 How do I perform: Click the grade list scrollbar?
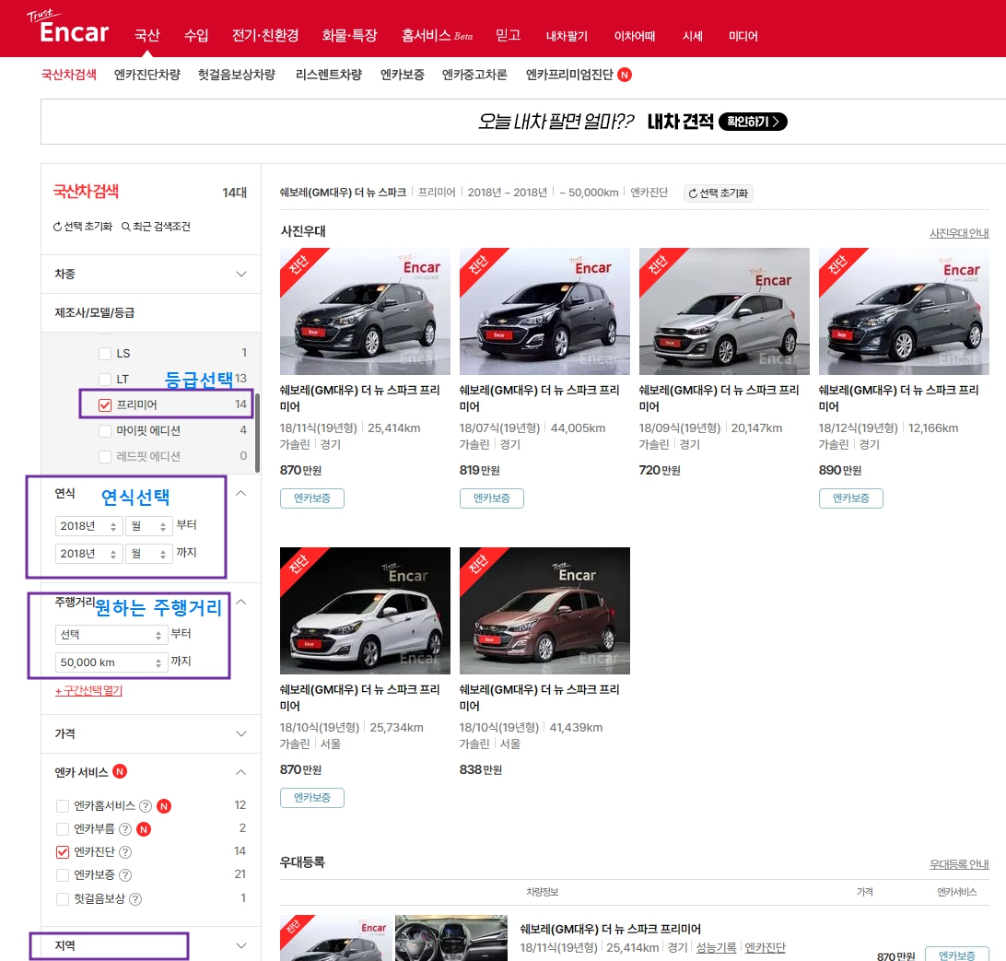pos(257,432)
